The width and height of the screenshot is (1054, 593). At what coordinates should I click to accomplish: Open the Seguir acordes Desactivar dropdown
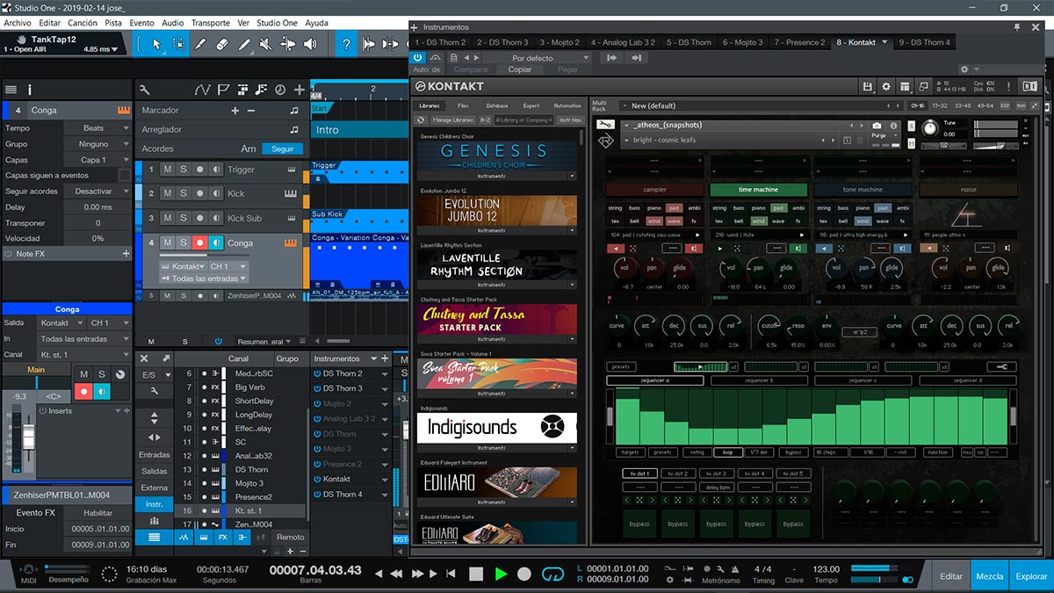(x=97, y=192)
